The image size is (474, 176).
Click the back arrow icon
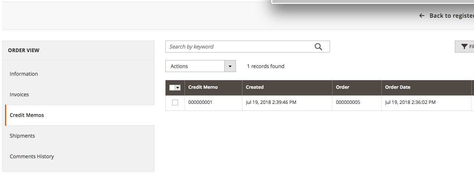422,16
